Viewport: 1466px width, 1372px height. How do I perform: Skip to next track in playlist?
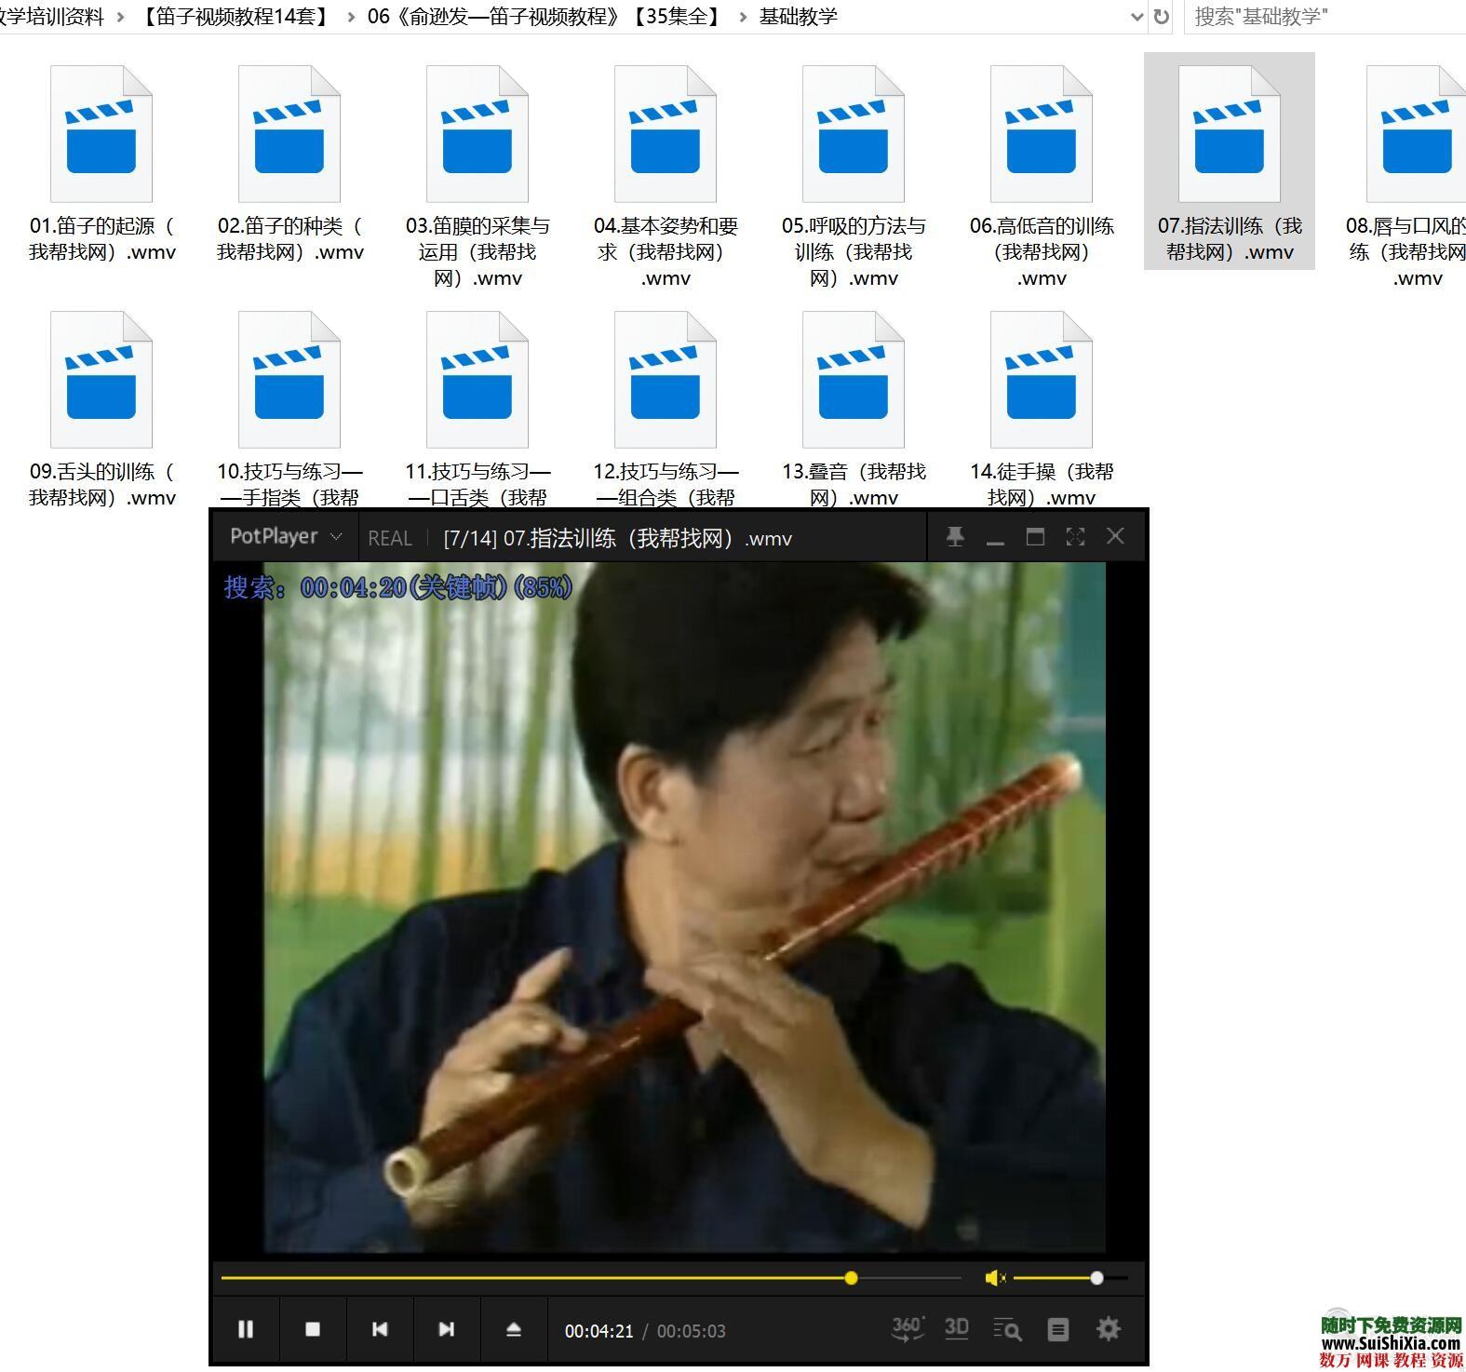[x=447, y=1329]
